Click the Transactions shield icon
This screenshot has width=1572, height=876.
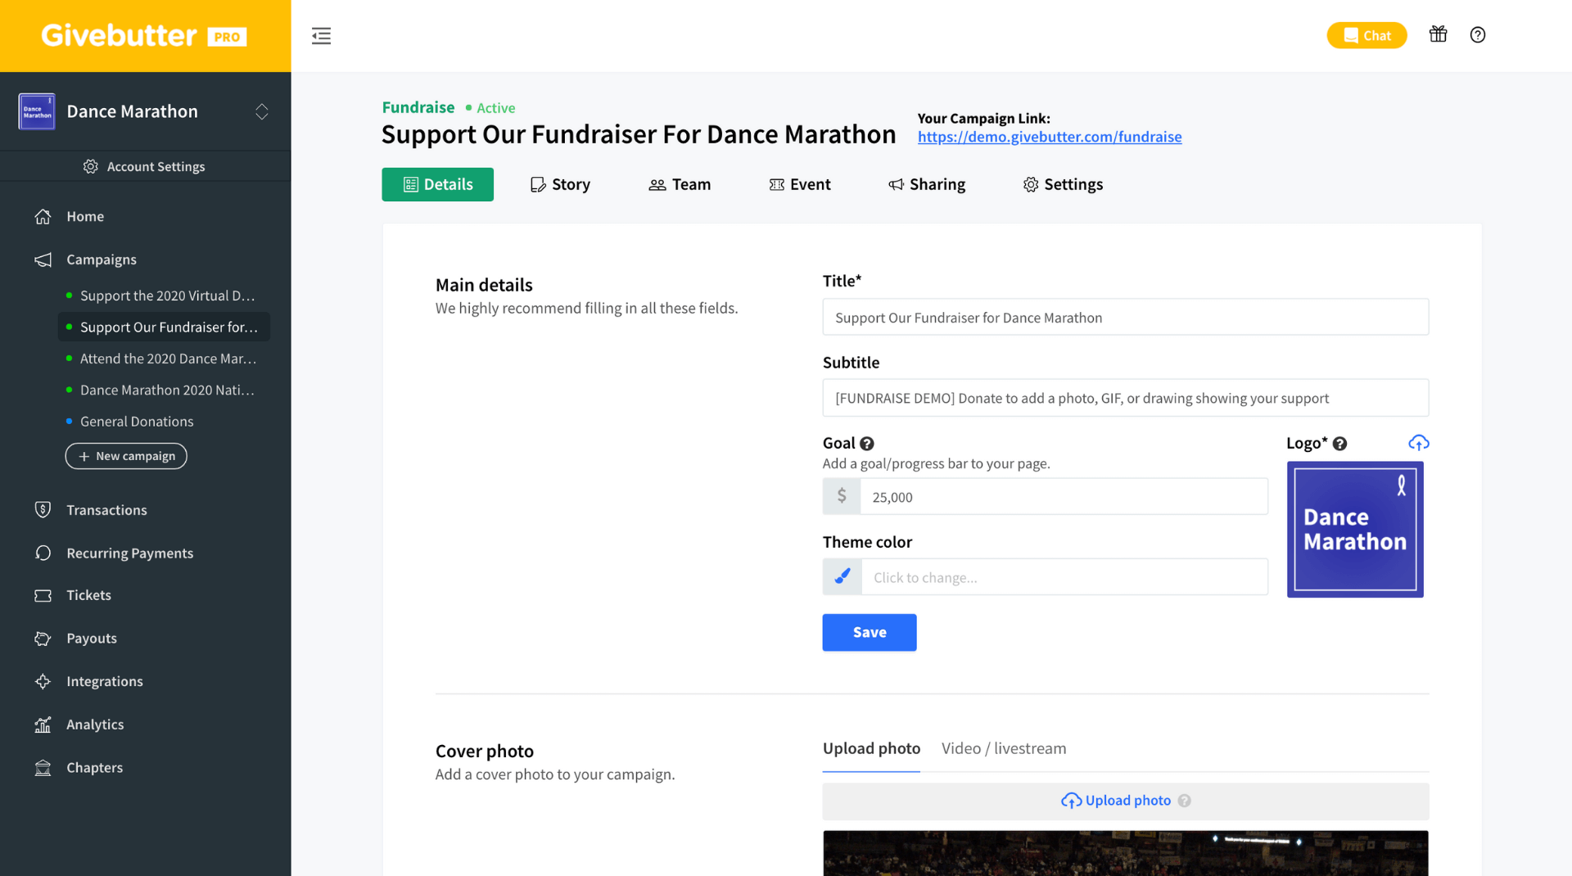point(43,510)
